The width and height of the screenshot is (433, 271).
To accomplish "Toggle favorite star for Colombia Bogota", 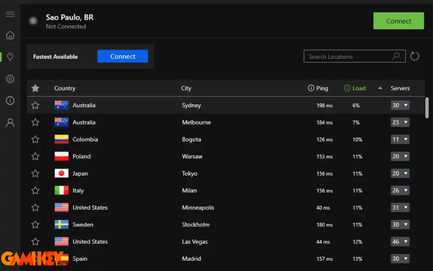I will click(x=35, y=139).
